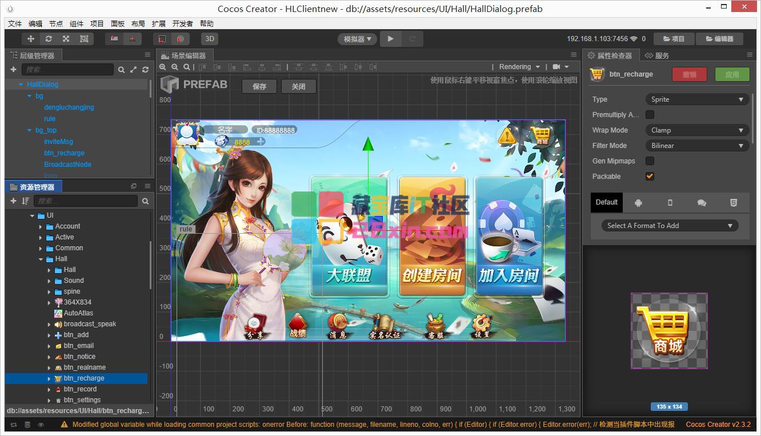Screen dimensions: 761x436
Task: Pop out the assets panel
Action: [x=134, y=186]
